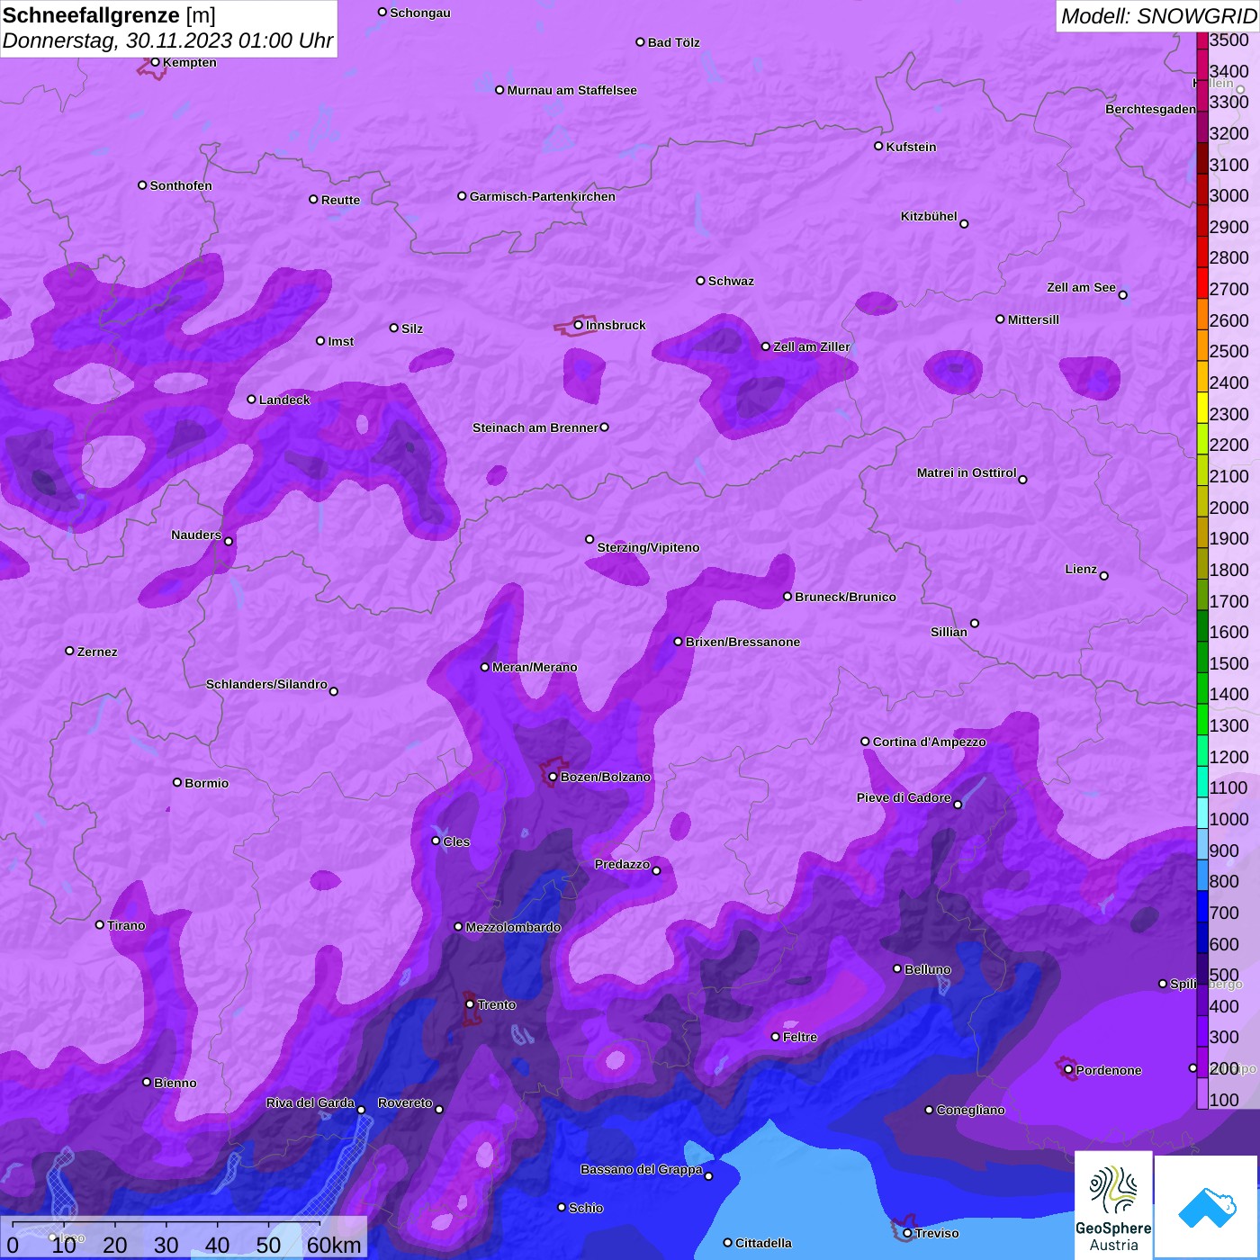Click the 'Treviso' city label
This screenshot has height=1260, width=1260.
[937, 1234]
